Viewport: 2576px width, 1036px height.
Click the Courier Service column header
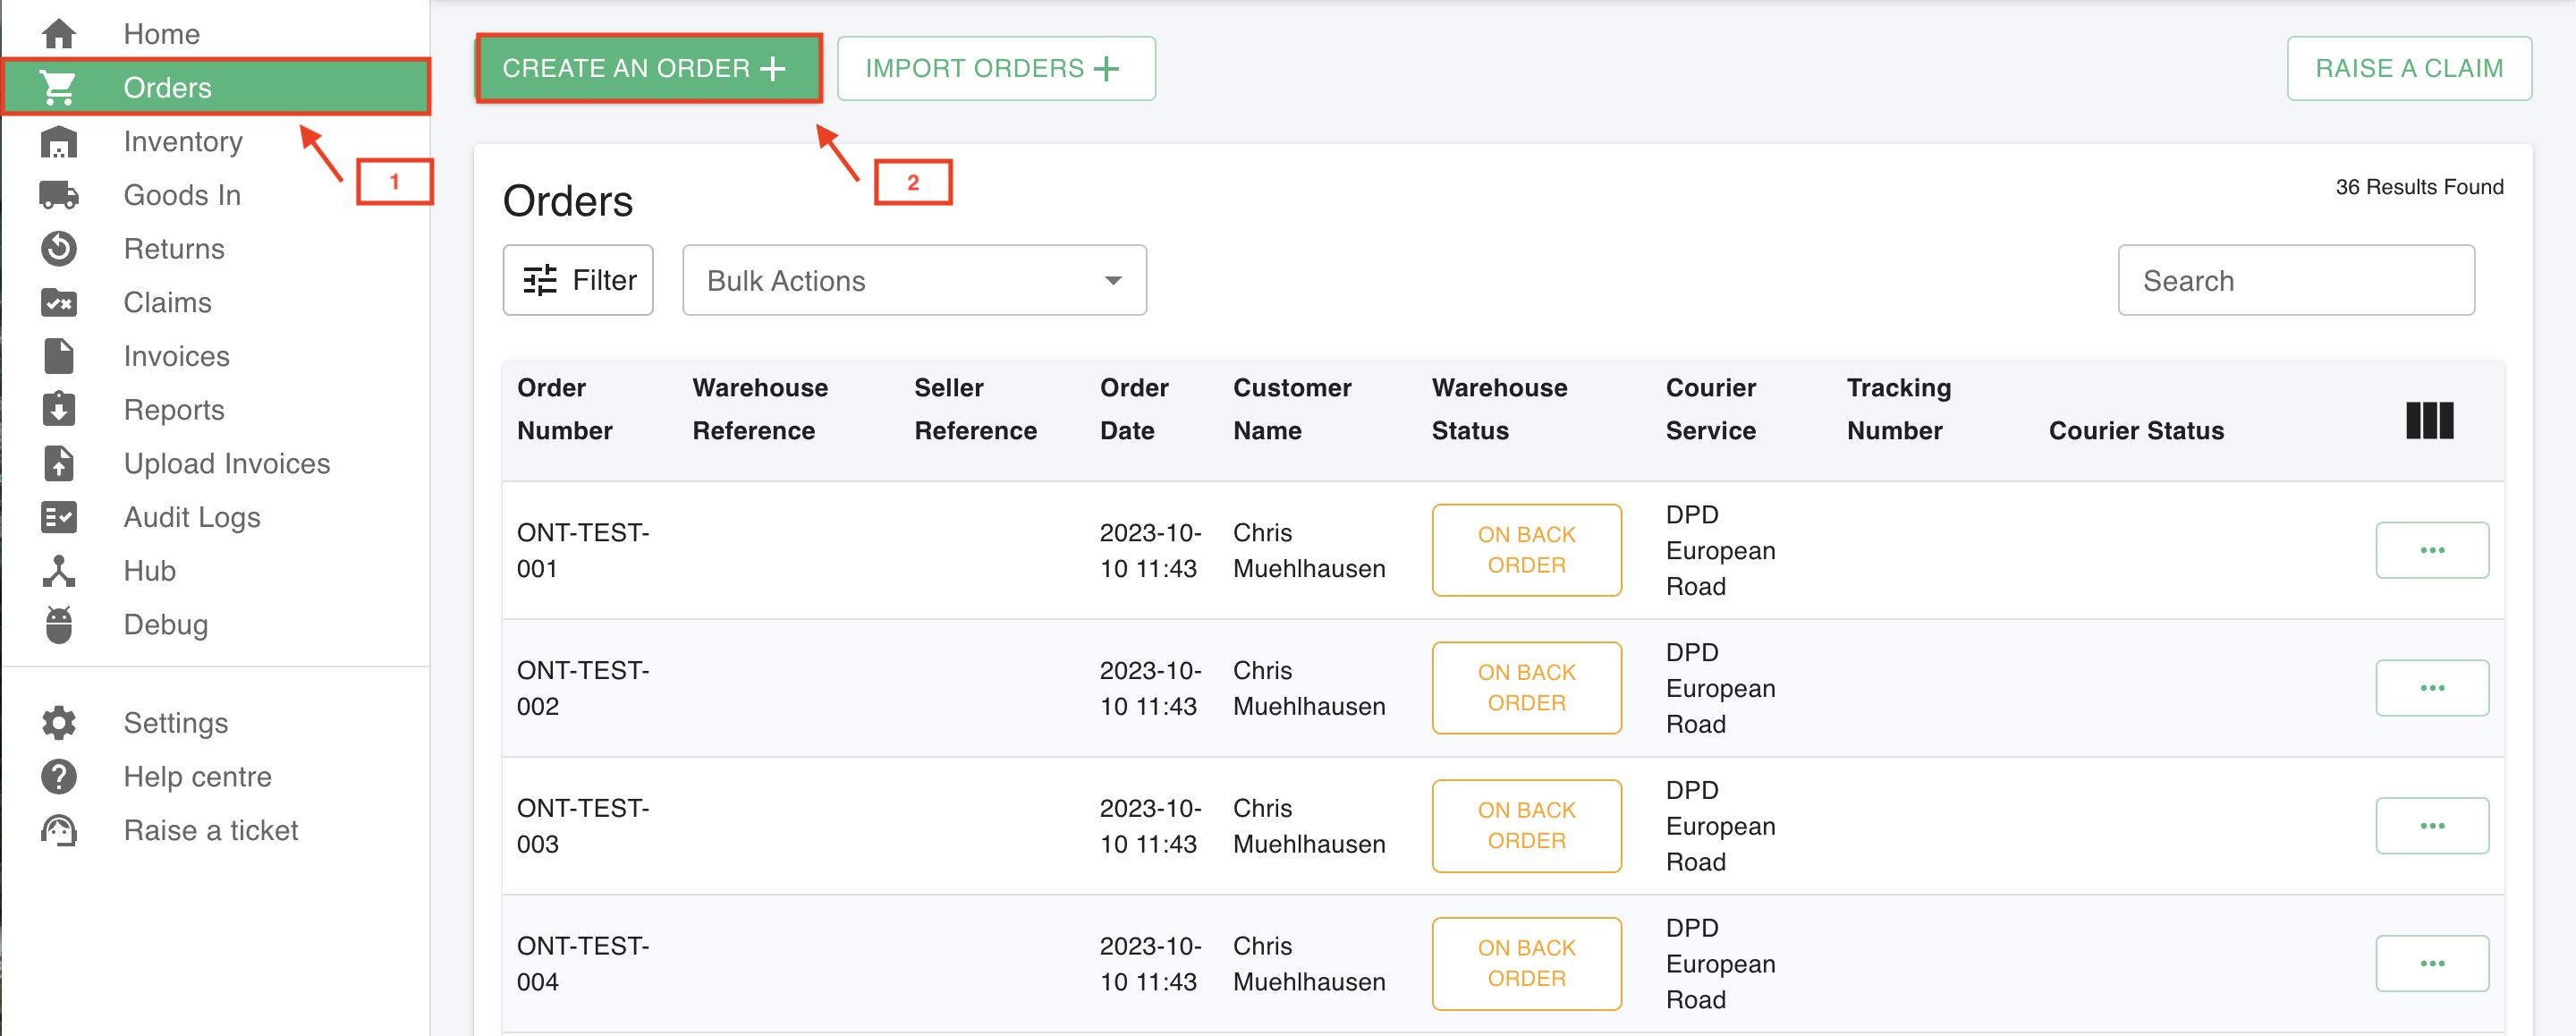coord(1710,409)
